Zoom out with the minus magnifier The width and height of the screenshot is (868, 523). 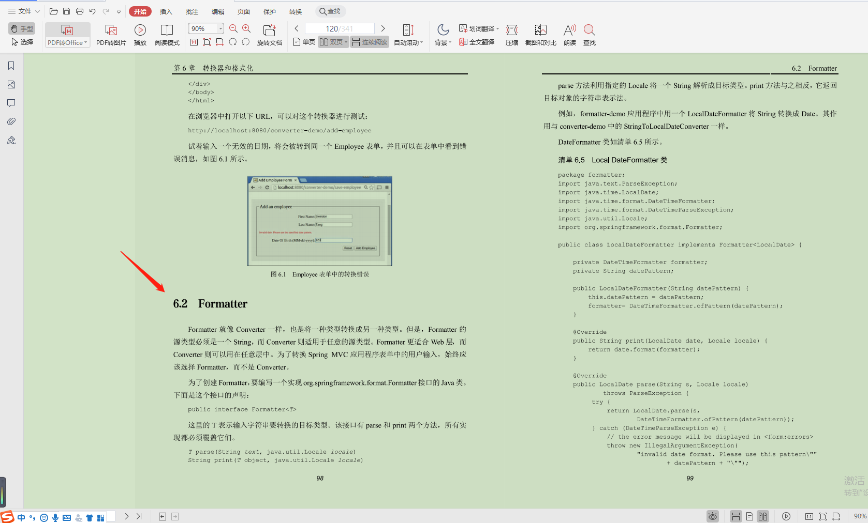[233, 29]
